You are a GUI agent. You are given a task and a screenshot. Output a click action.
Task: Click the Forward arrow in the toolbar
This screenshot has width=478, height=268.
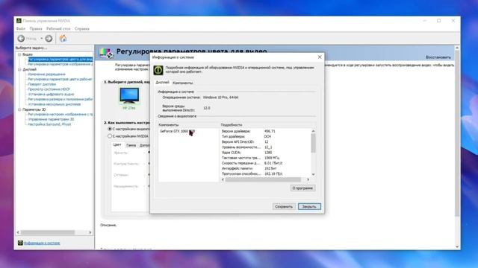(x=49, y=38)
